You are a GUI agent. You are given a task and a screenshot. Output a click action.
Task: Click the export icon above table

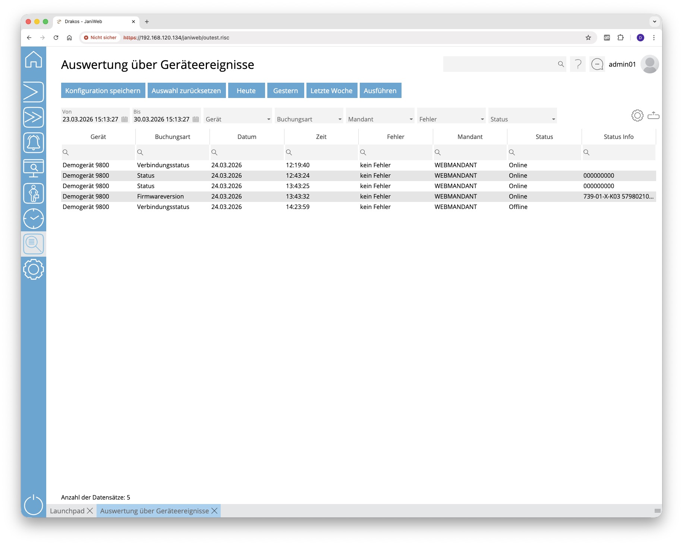(653, 116)
